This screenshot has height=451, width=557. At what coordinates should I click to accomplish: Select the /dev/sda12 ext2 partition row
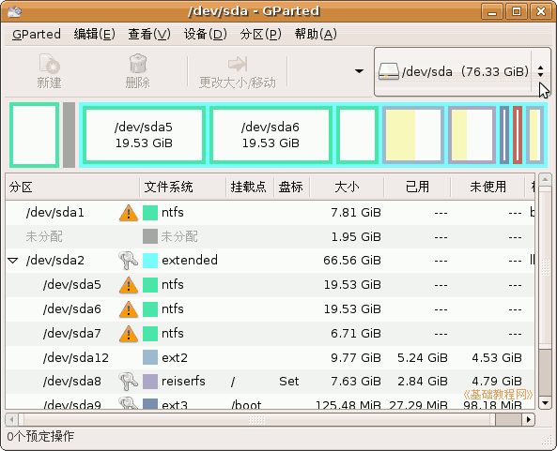[270, 358]
